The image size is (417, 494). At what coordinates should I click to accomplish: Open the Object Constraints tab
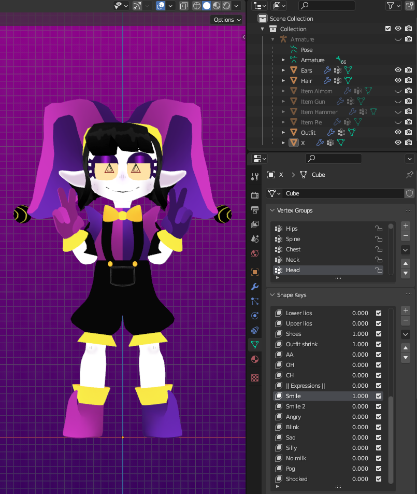click(255, 330)
